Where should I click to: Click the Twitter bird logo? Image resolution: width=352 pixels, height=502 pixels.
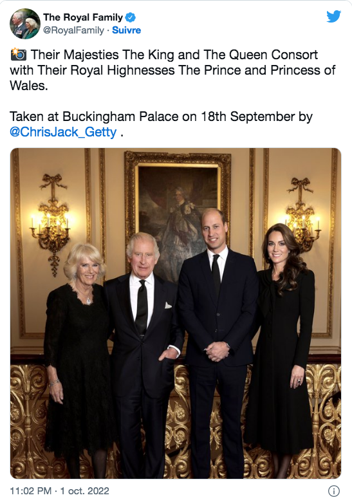tap(333, 16)
